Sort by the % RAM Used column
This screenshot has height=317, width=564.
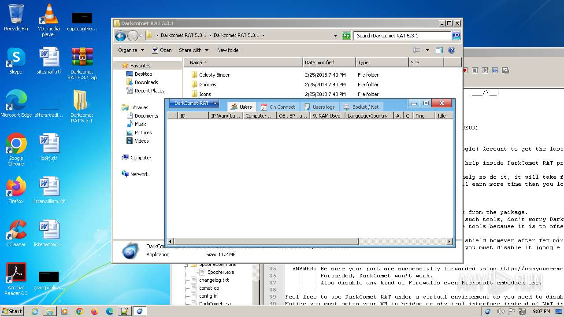point(327,116)
